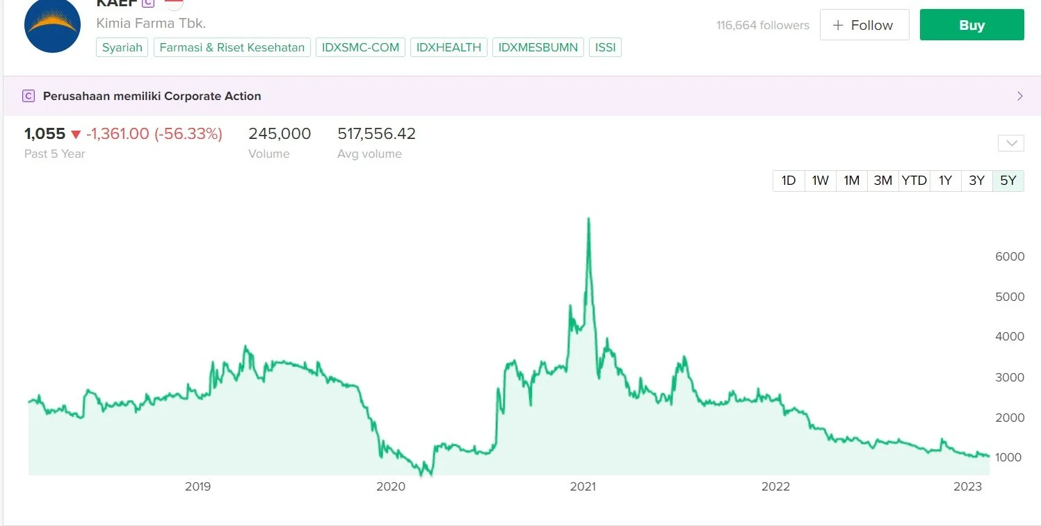Click the 2022 label on the chart x-axis
Viewport: 1041px width, 526px height.
coord(775,486)
